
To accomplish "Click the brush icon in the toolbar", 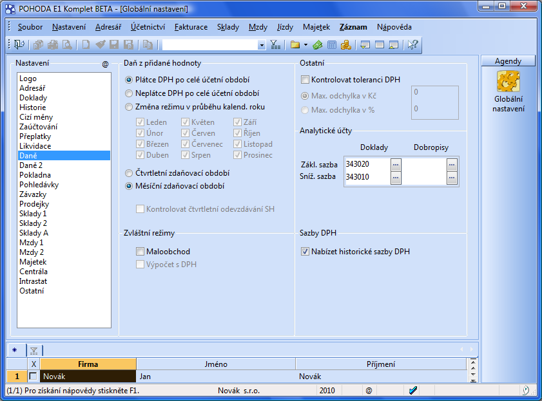I will pos(101,44).
